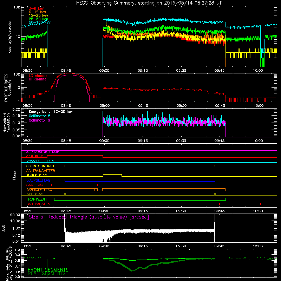This screenshot has height=281, width=281.
Task: Click the SC_IN_SUNLIGHT flag label
Action: [40, 166]
